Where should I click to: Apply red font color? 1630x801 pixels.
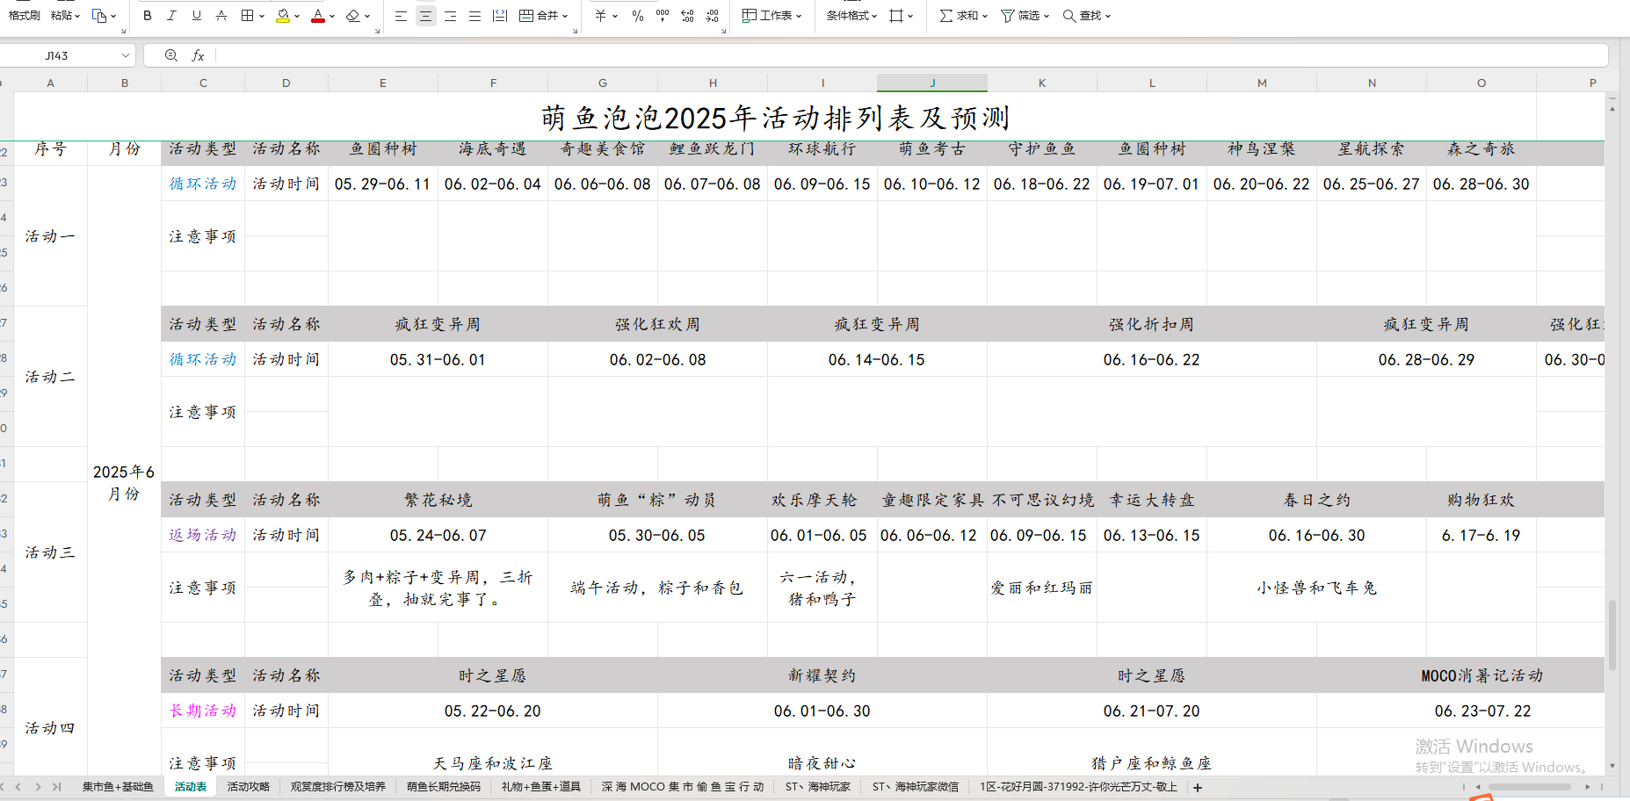(318, 16)
